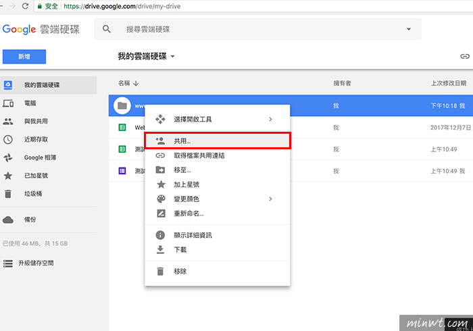Click the share add-person icon
The image size is (473, 331).
coord(160,141)
